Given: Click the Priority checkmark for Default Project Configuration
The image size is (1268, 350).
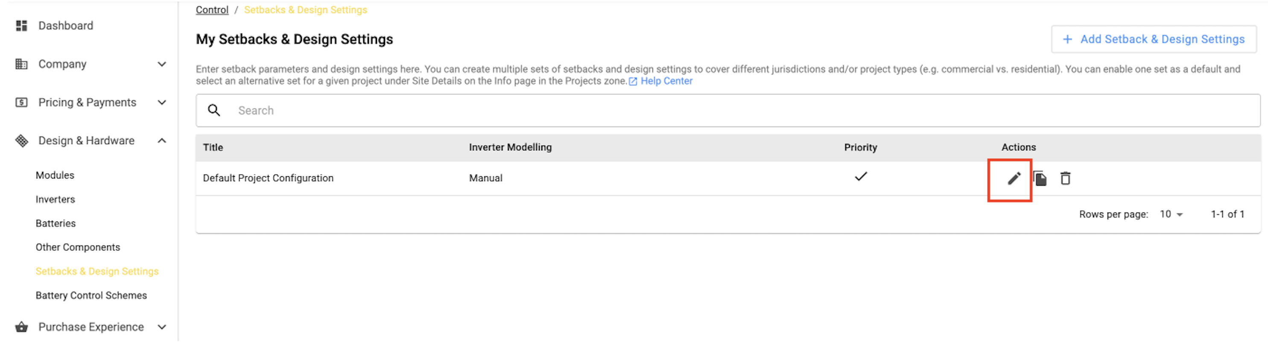Looking at the screenshot, I should [x=860, y=176].
